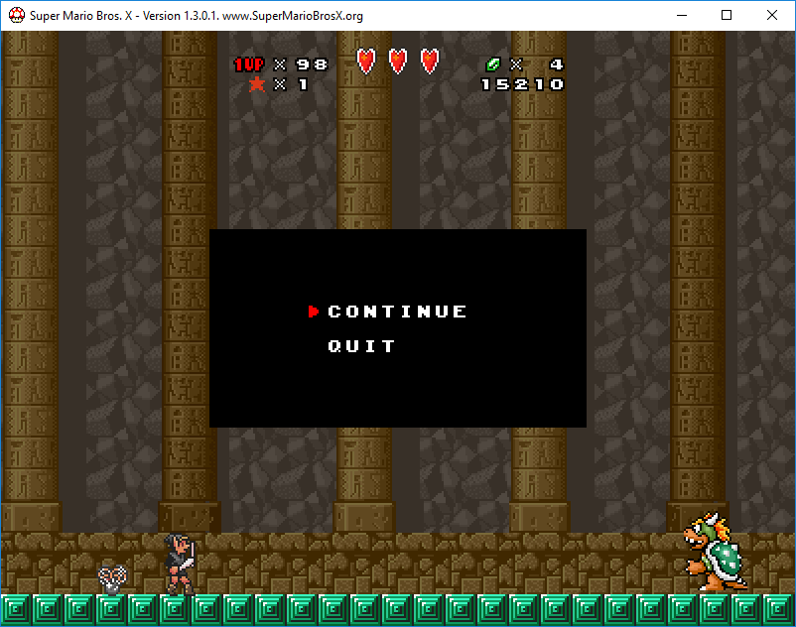Screen dimensions: 796x627
Task: Click the Super Mario Bros. X window title
Action: 196,16
